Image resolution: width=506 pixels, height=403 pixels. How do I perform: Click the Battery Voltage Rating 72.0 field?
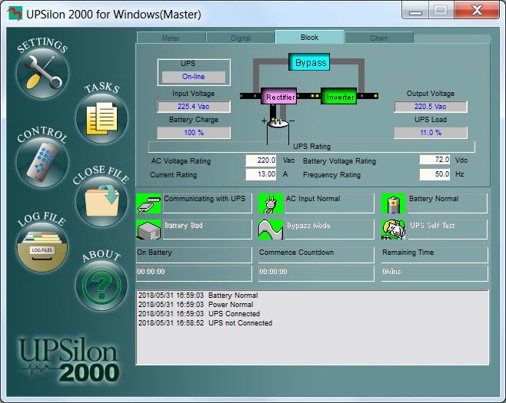pos(434,160)
